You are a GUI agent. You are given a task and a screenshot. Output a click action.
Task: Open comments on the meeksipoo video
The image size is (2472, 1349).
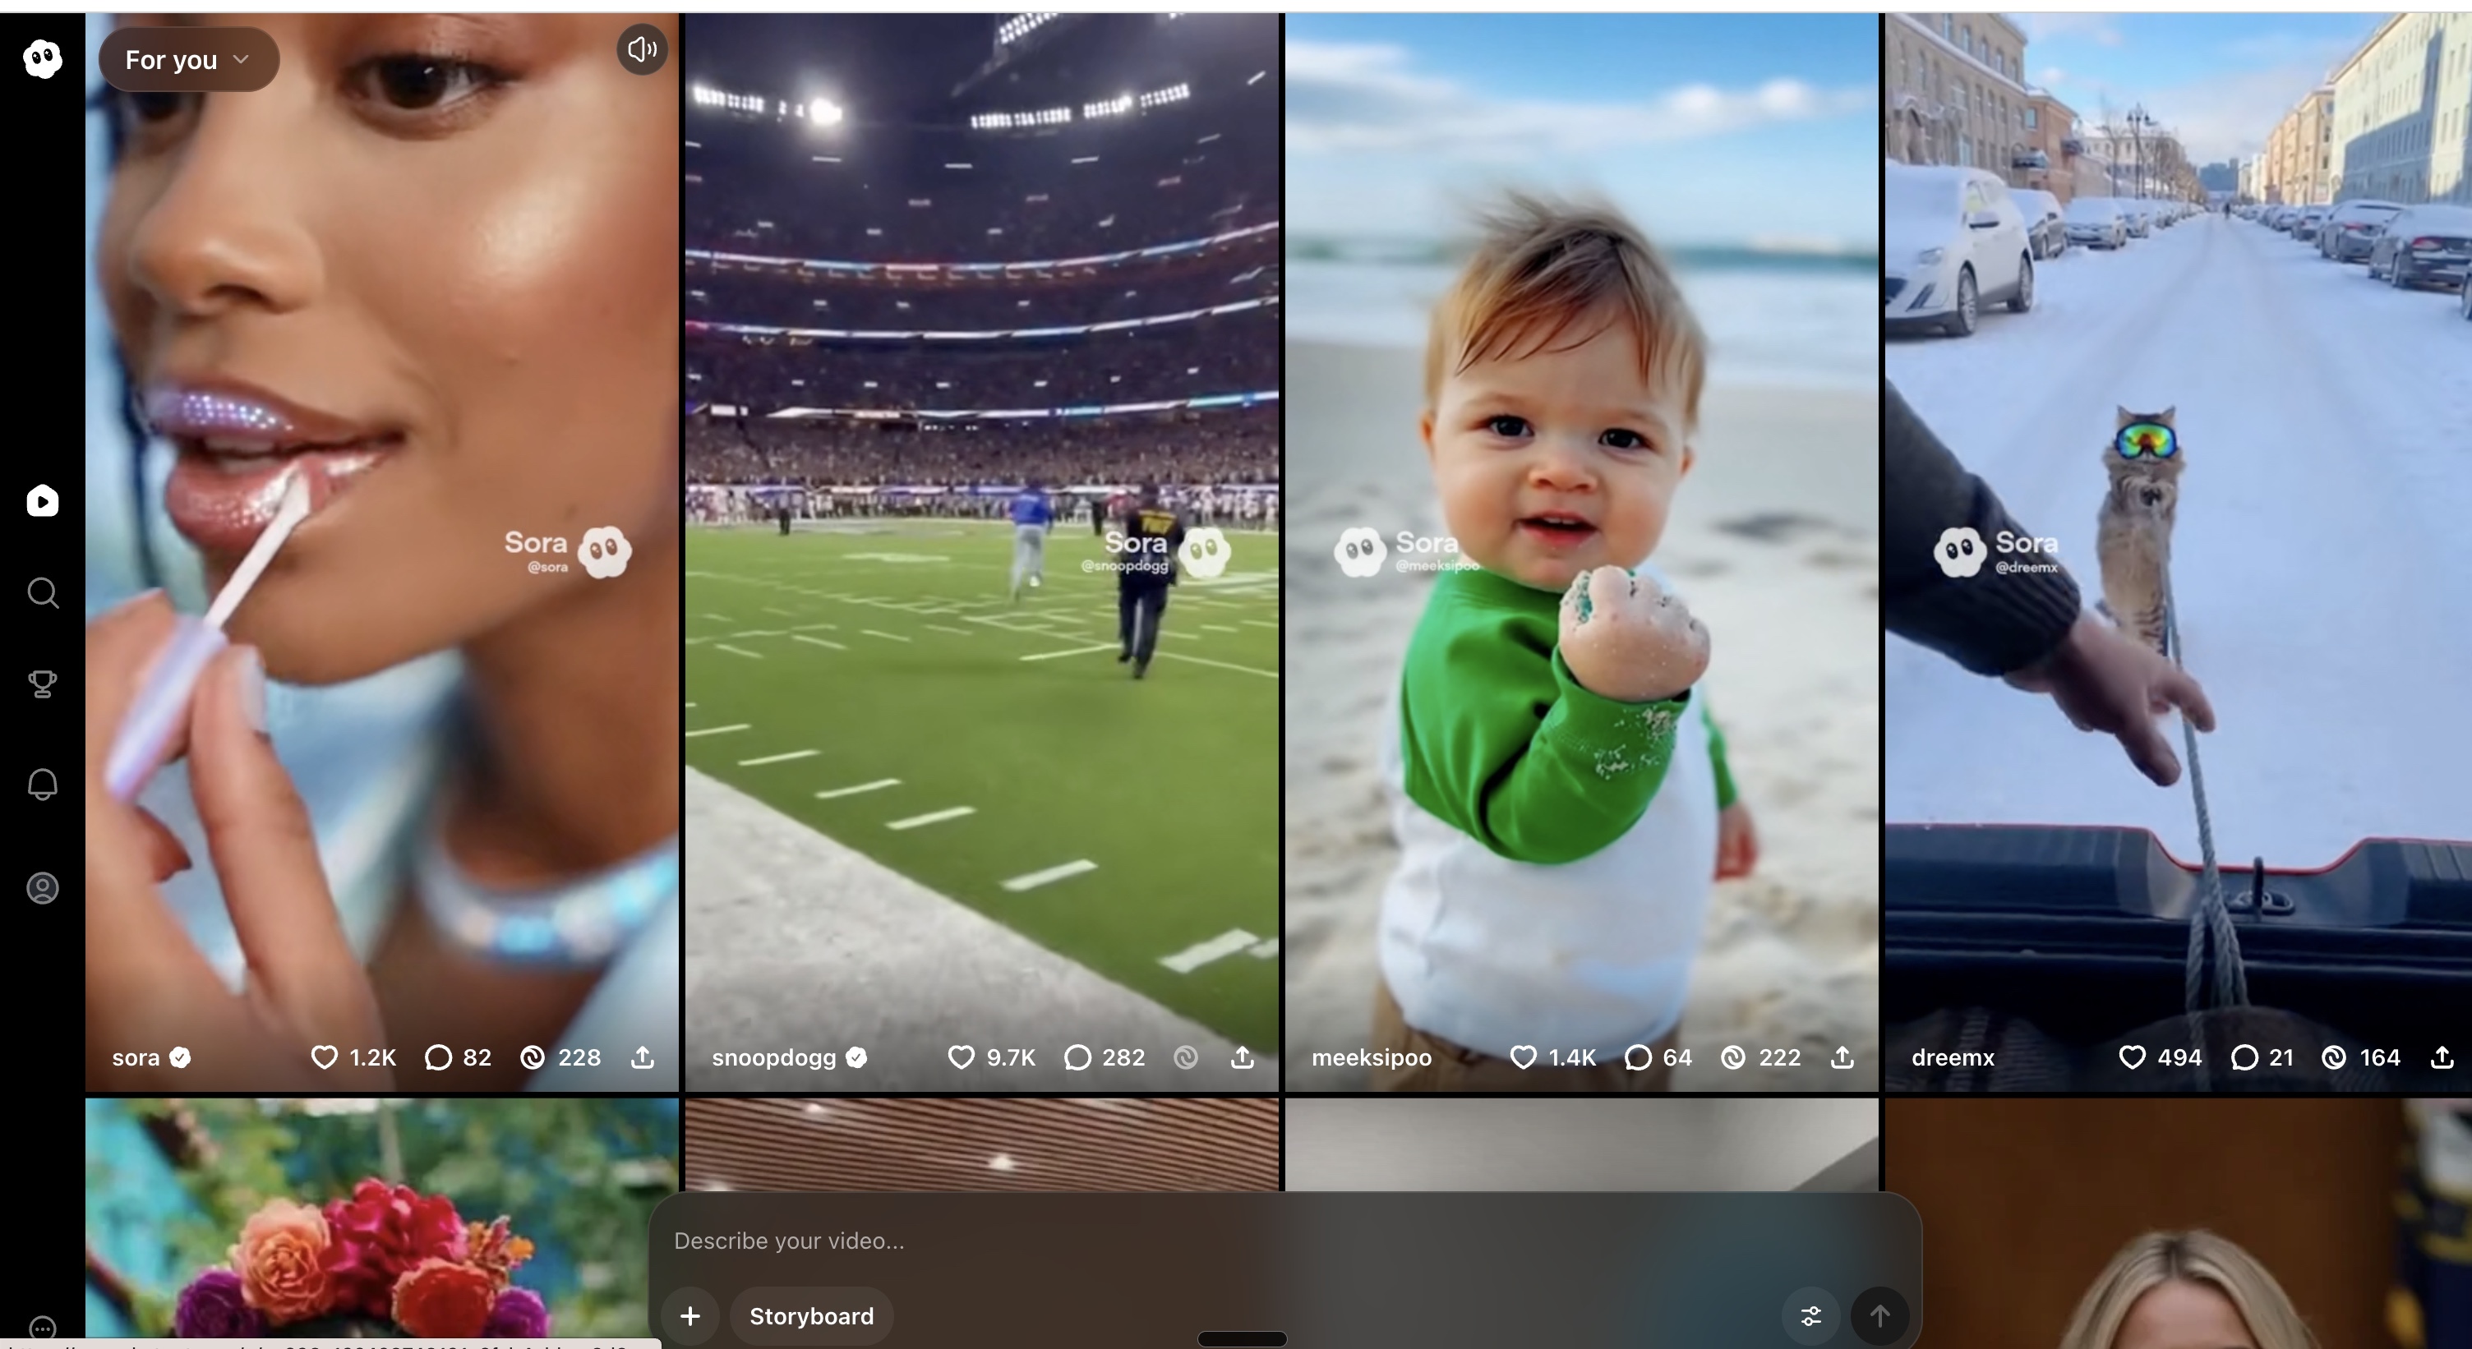[x=1638, y=1057]
